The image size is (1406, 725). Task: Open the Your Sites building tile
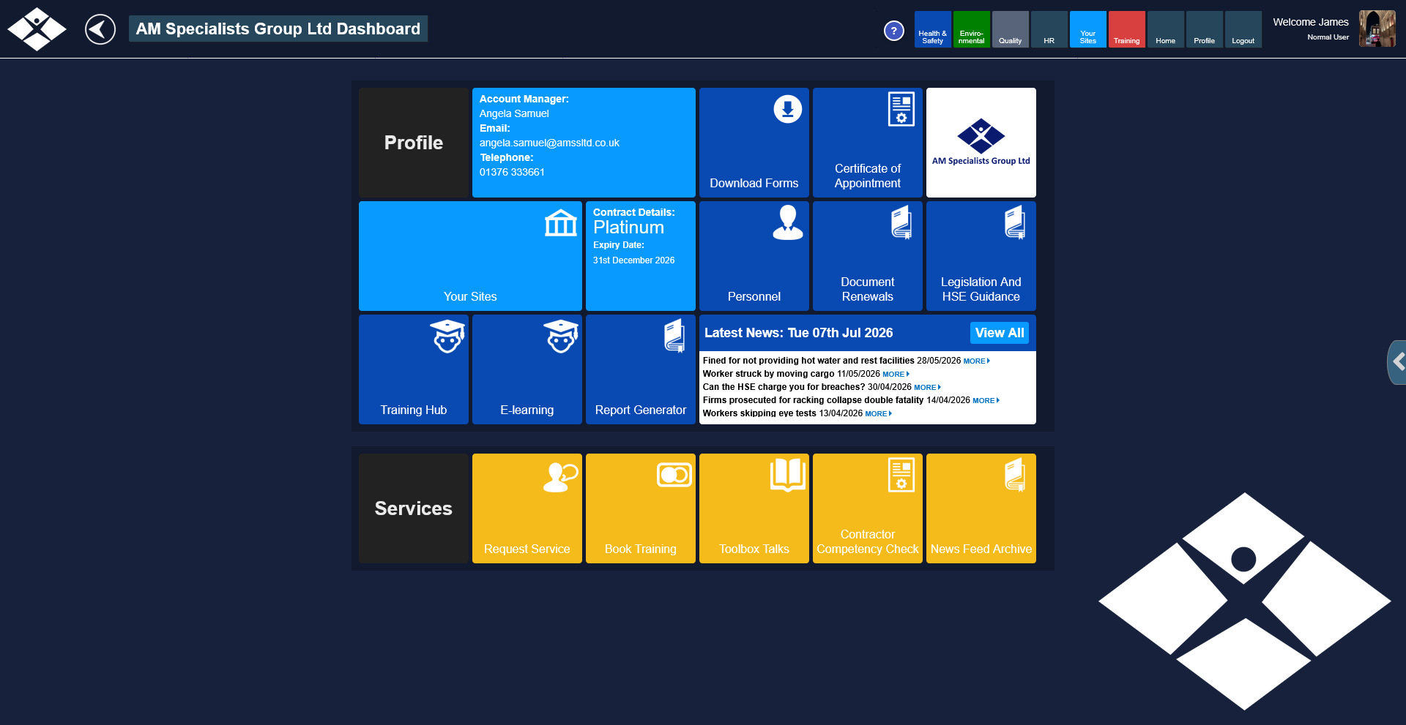pos(470,256)
